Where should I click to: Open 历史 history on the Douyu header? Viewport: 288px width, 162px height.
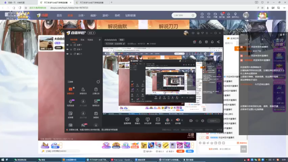pyautogui.click(x=202, y=15)
